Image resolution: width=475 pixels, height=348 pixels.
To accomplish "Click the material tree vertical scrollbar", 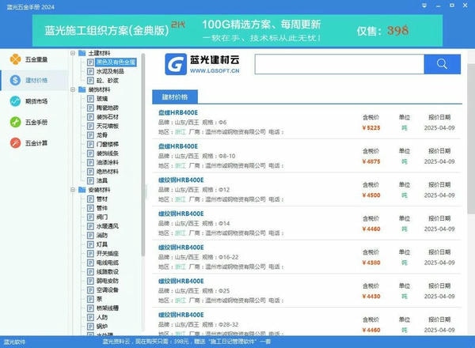I will point(143,155).
